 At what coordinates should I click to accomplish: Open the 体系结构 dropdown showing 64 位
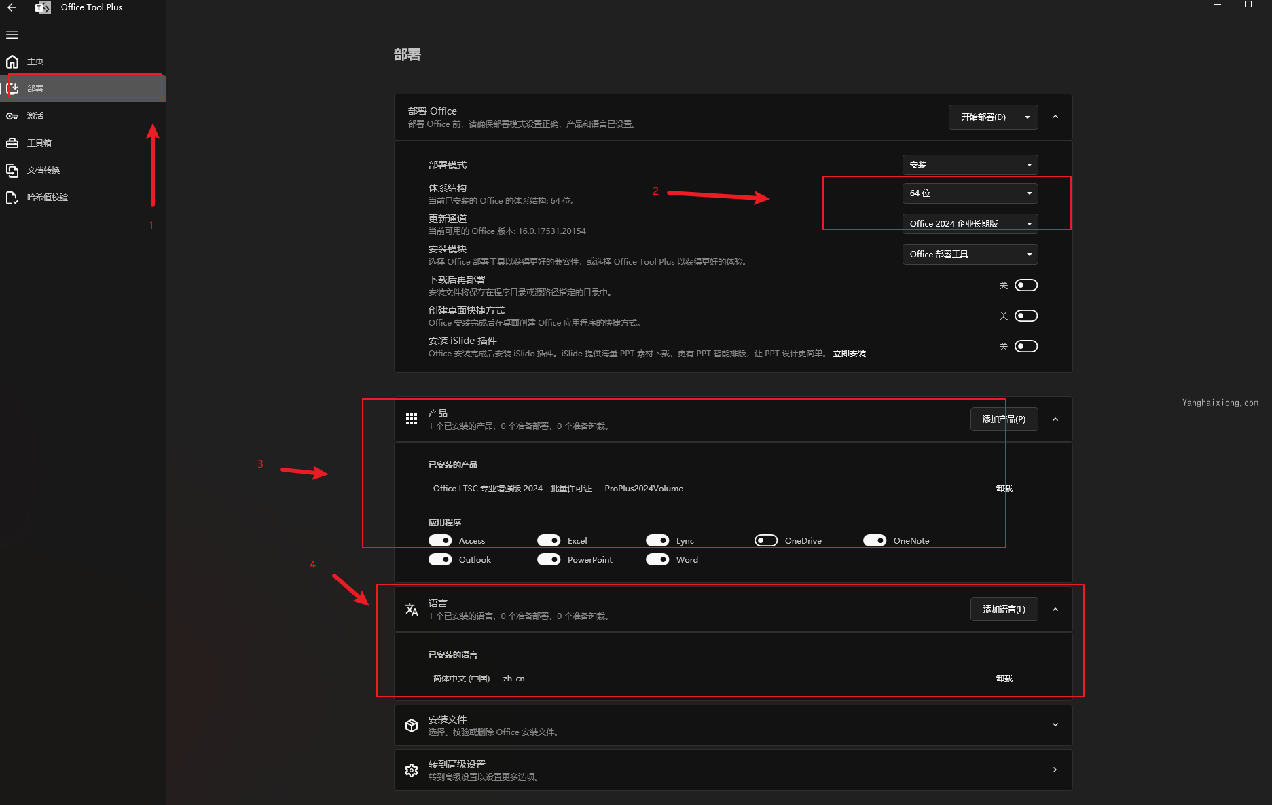tap(970, 193)
